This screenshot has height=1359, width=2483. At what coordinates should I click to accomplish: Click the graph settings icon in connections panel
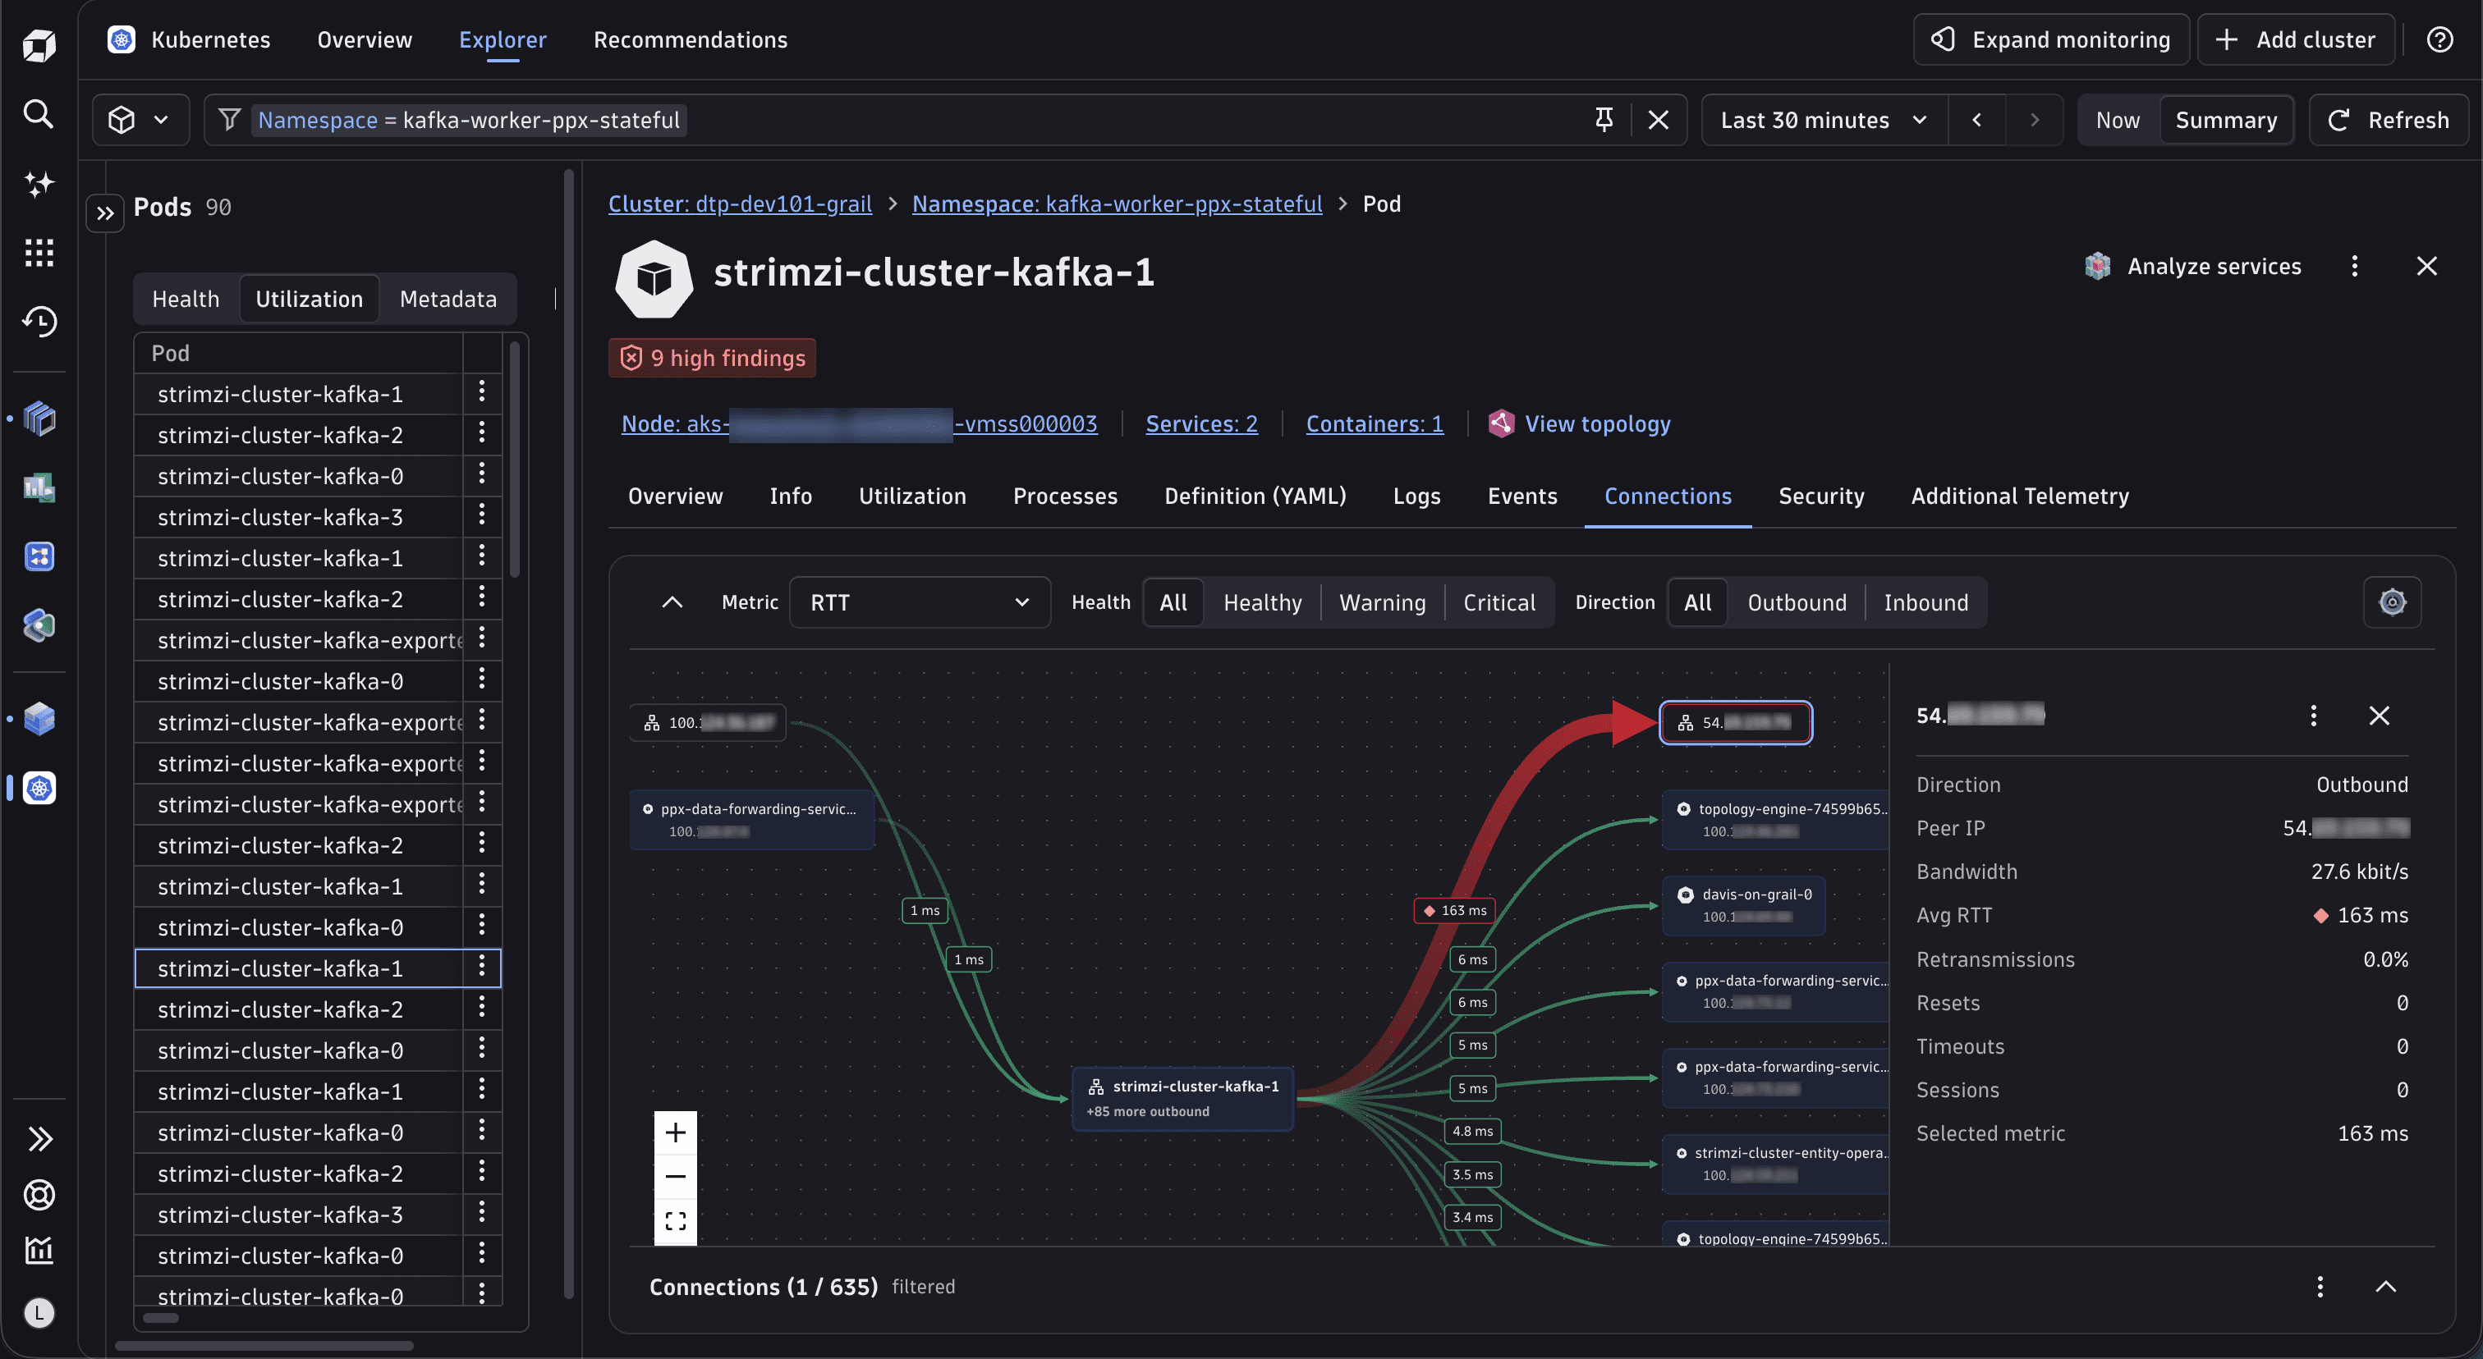[2391, 602]
